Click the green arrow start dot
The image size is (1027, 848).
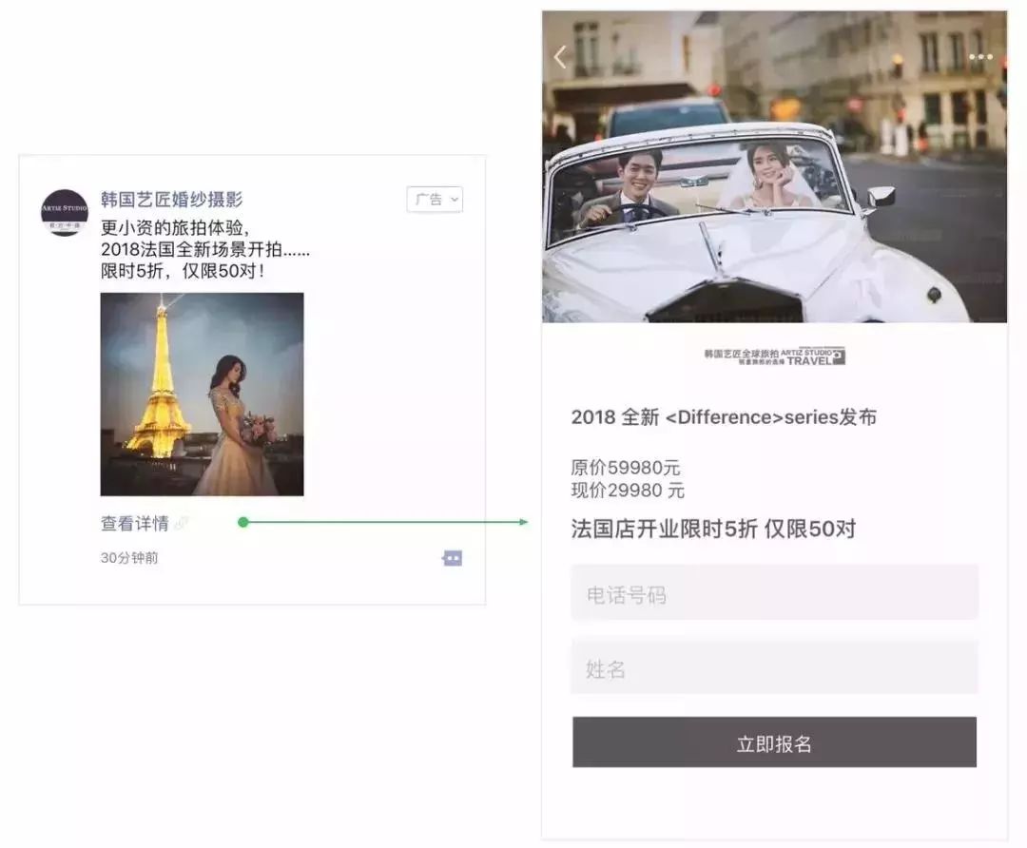pos(243,522)
